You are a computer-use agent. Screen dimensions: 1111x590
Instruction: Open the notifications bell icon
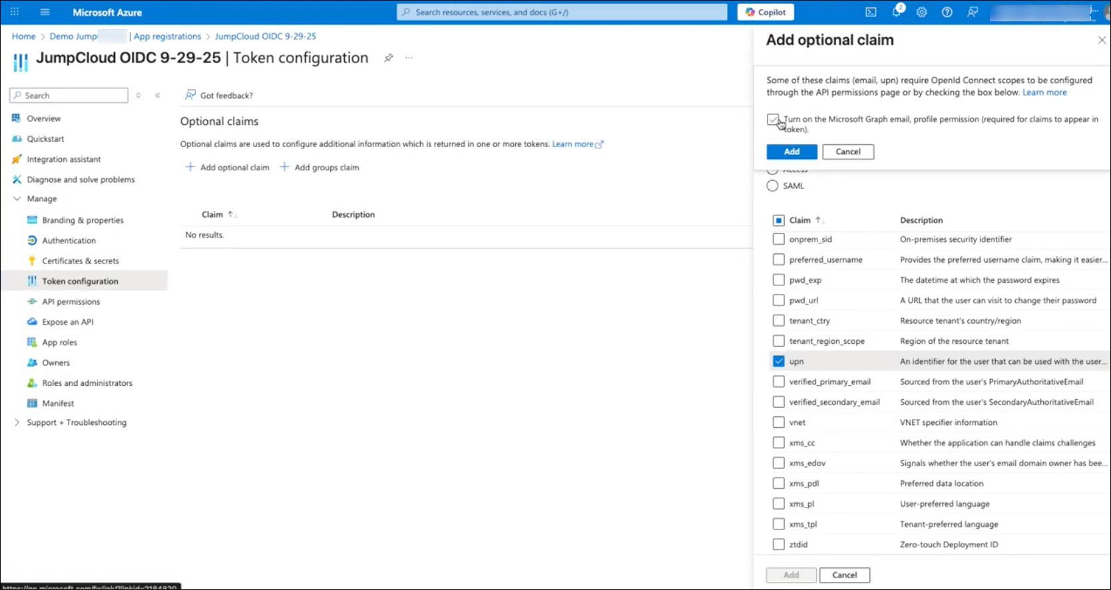(897, 12)
